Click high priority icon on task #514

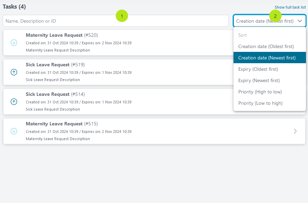pos(14,102)
